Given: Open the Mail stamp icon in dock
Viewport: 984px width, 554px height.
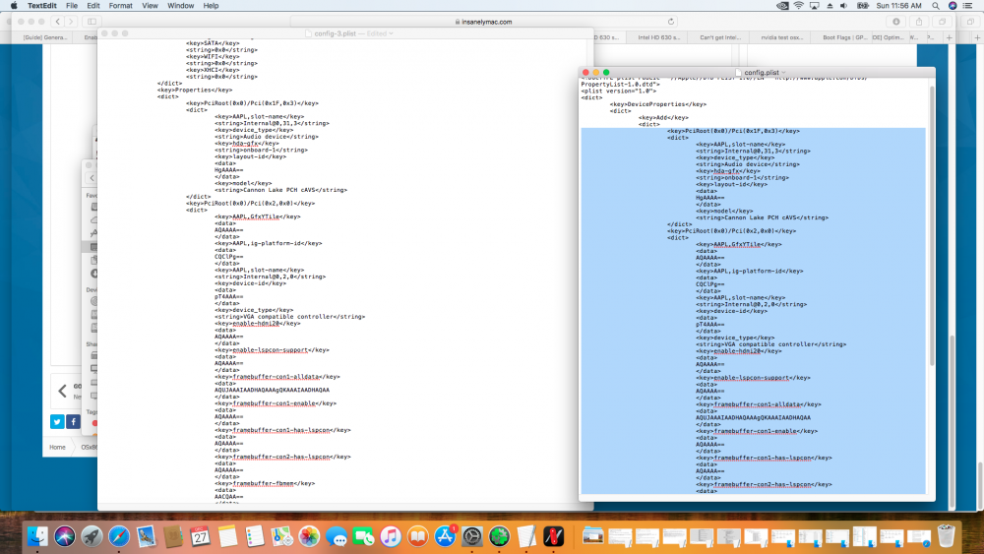Looking at the screenshot, I should coord(147,536).
